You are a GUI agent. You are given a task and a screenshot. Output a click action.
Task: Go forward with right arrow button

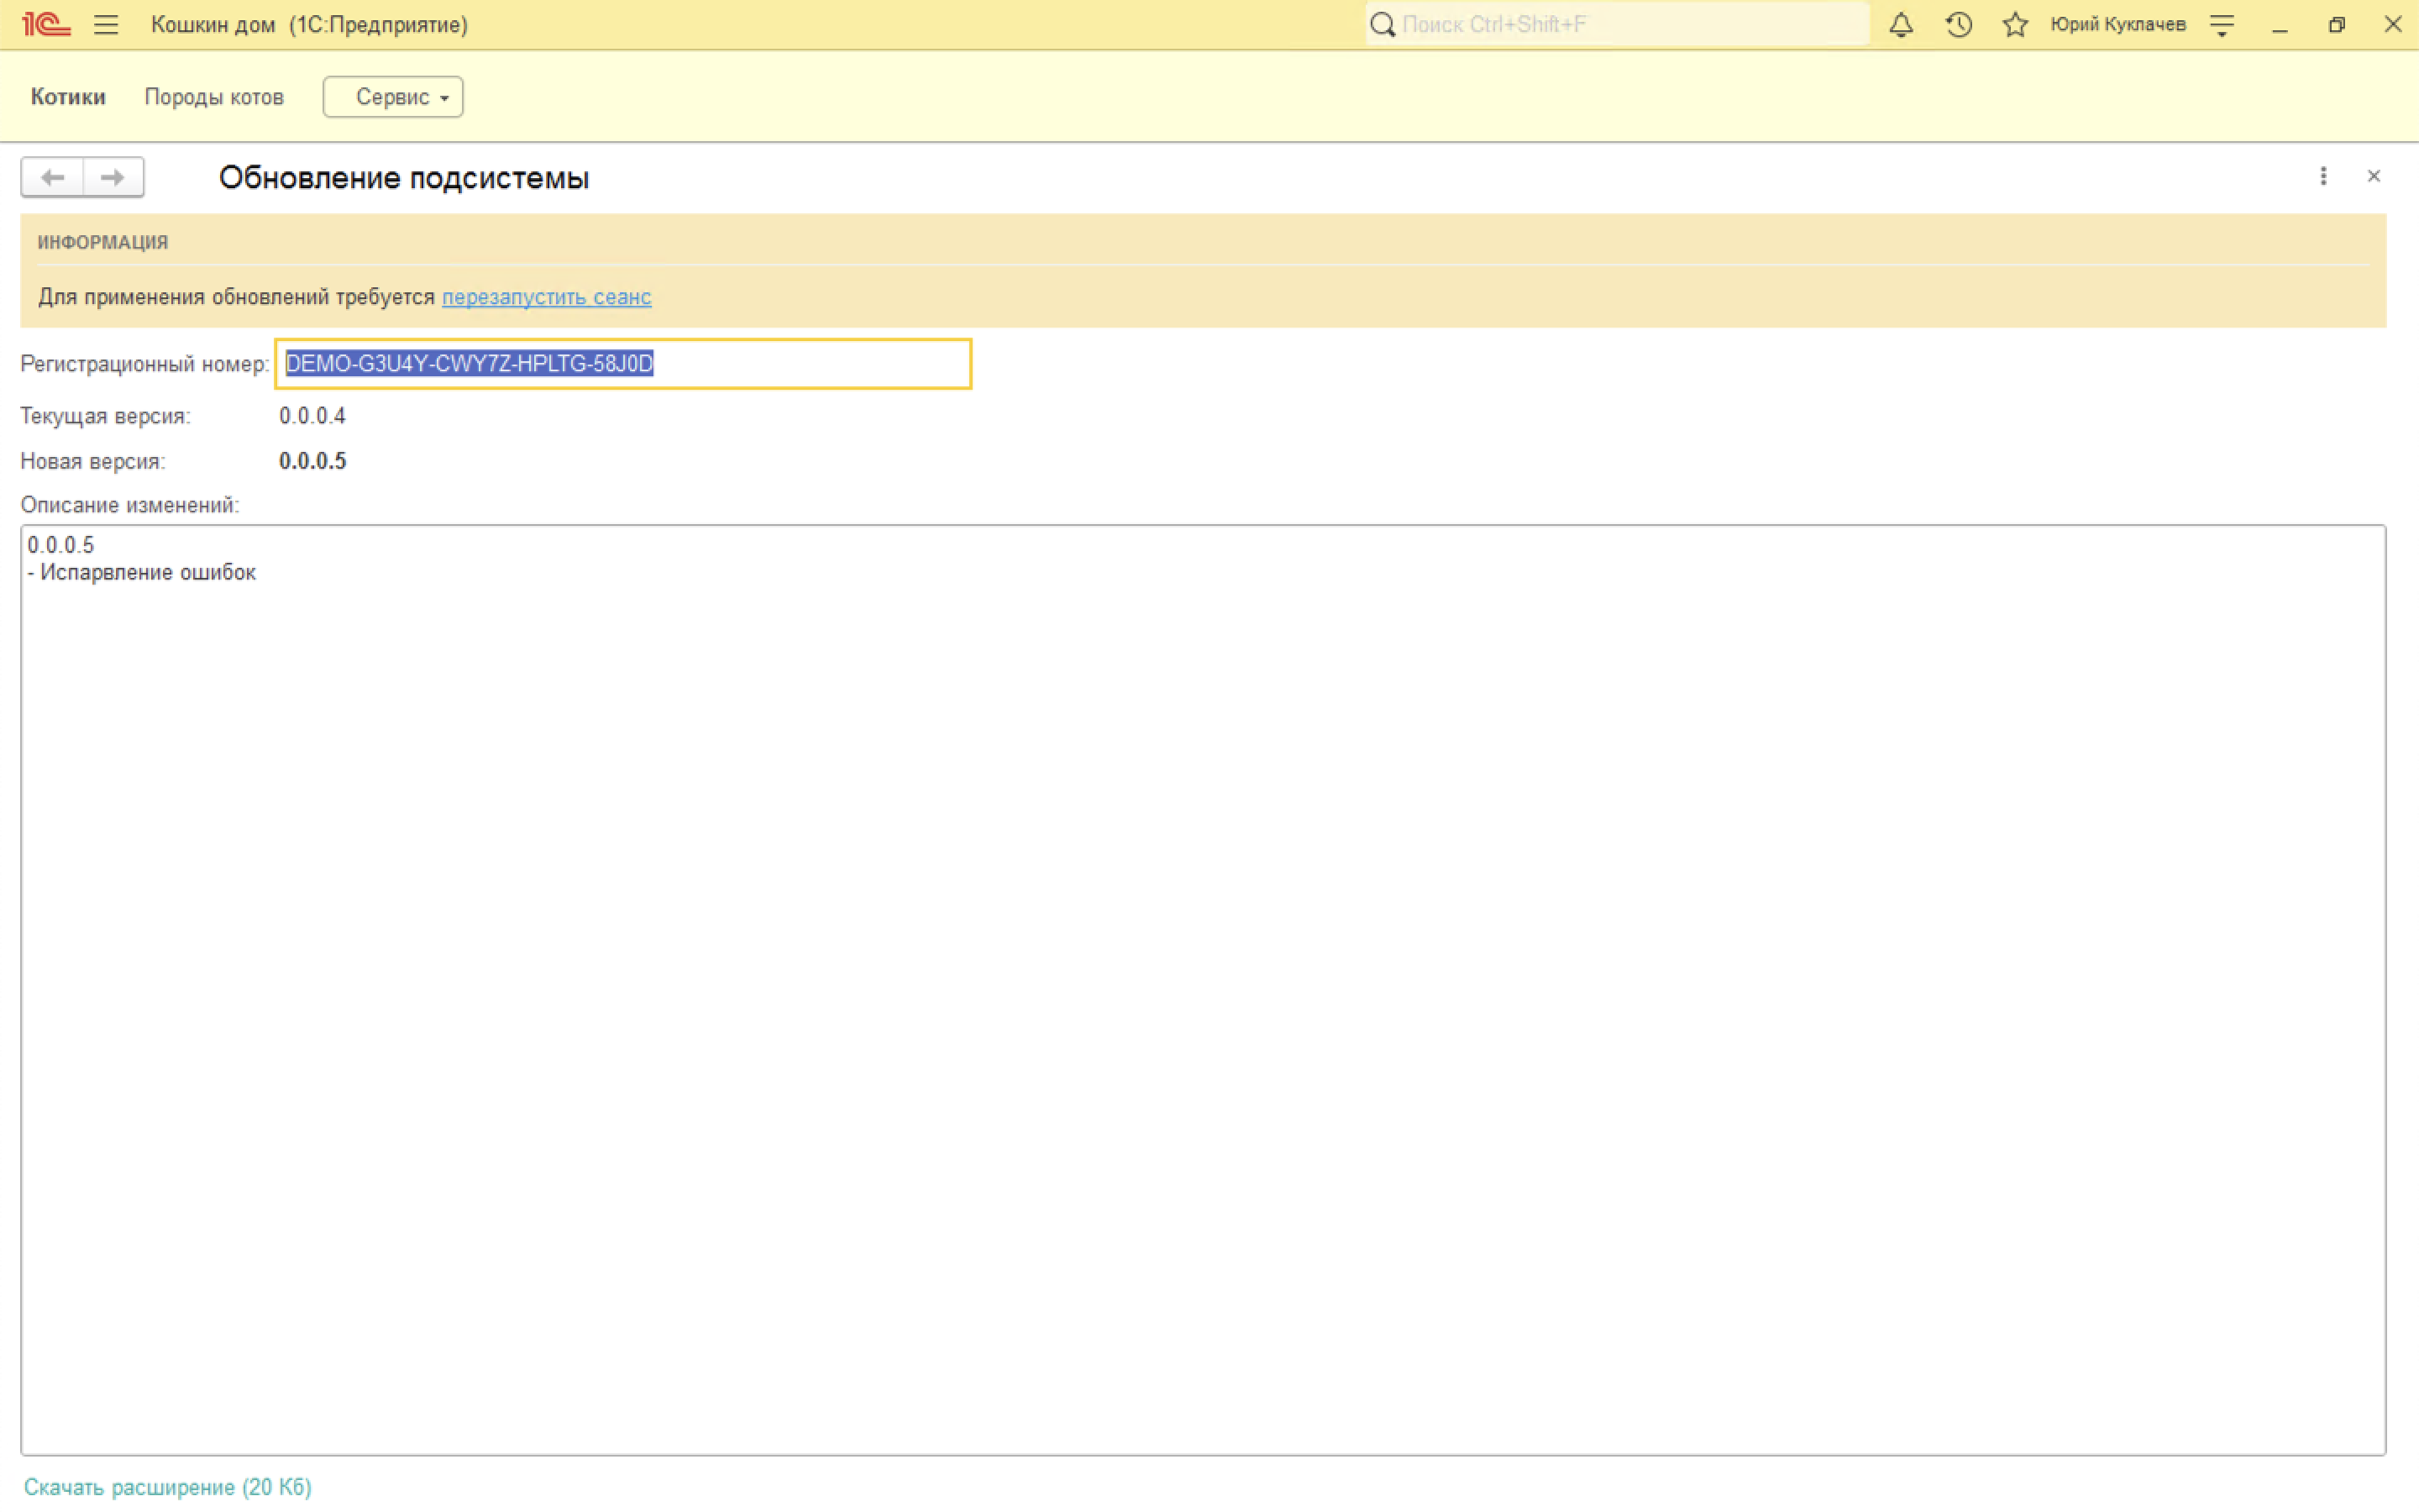click(113, 177)
